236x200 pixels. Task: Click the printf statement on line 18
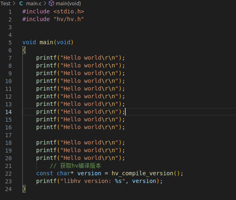pyautogui.click(x=81, y=142)
